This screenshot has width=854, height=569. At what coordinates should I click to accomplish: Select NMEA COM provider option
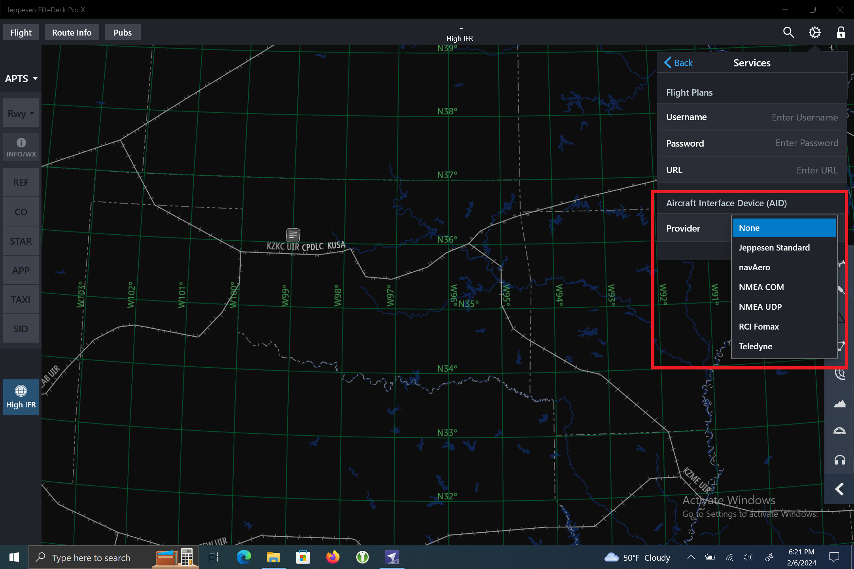[784, 287]
